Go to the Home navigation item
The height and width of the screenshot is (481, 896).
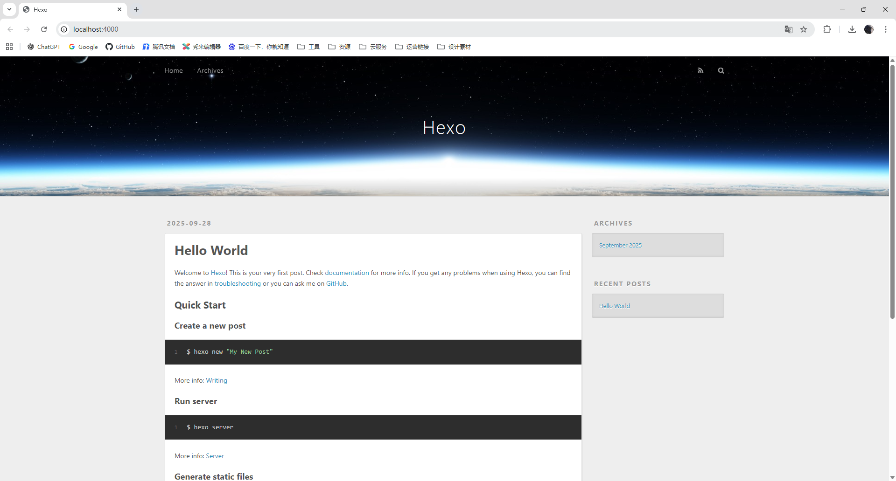pyautogui.click(x=174, y=70)
